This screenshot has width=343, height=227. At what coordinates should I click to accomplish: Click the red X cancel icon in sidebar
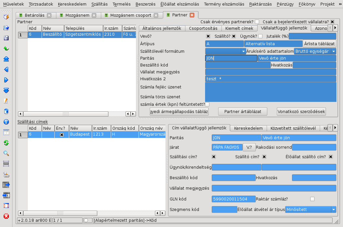click(x=6, y=216)
